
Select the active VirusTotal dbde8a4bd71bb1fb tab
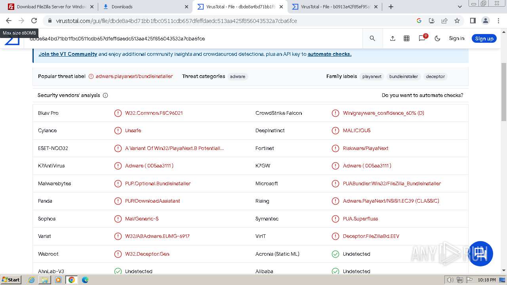240,7
